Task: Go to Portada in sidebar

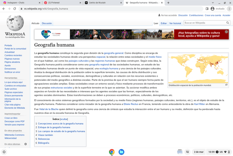Action: [8, 45]
